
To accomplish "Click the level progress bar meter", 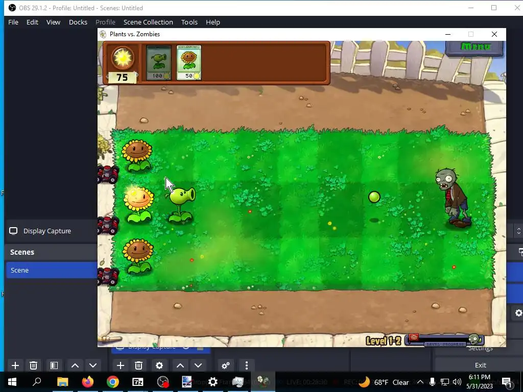I will point(444,340).
